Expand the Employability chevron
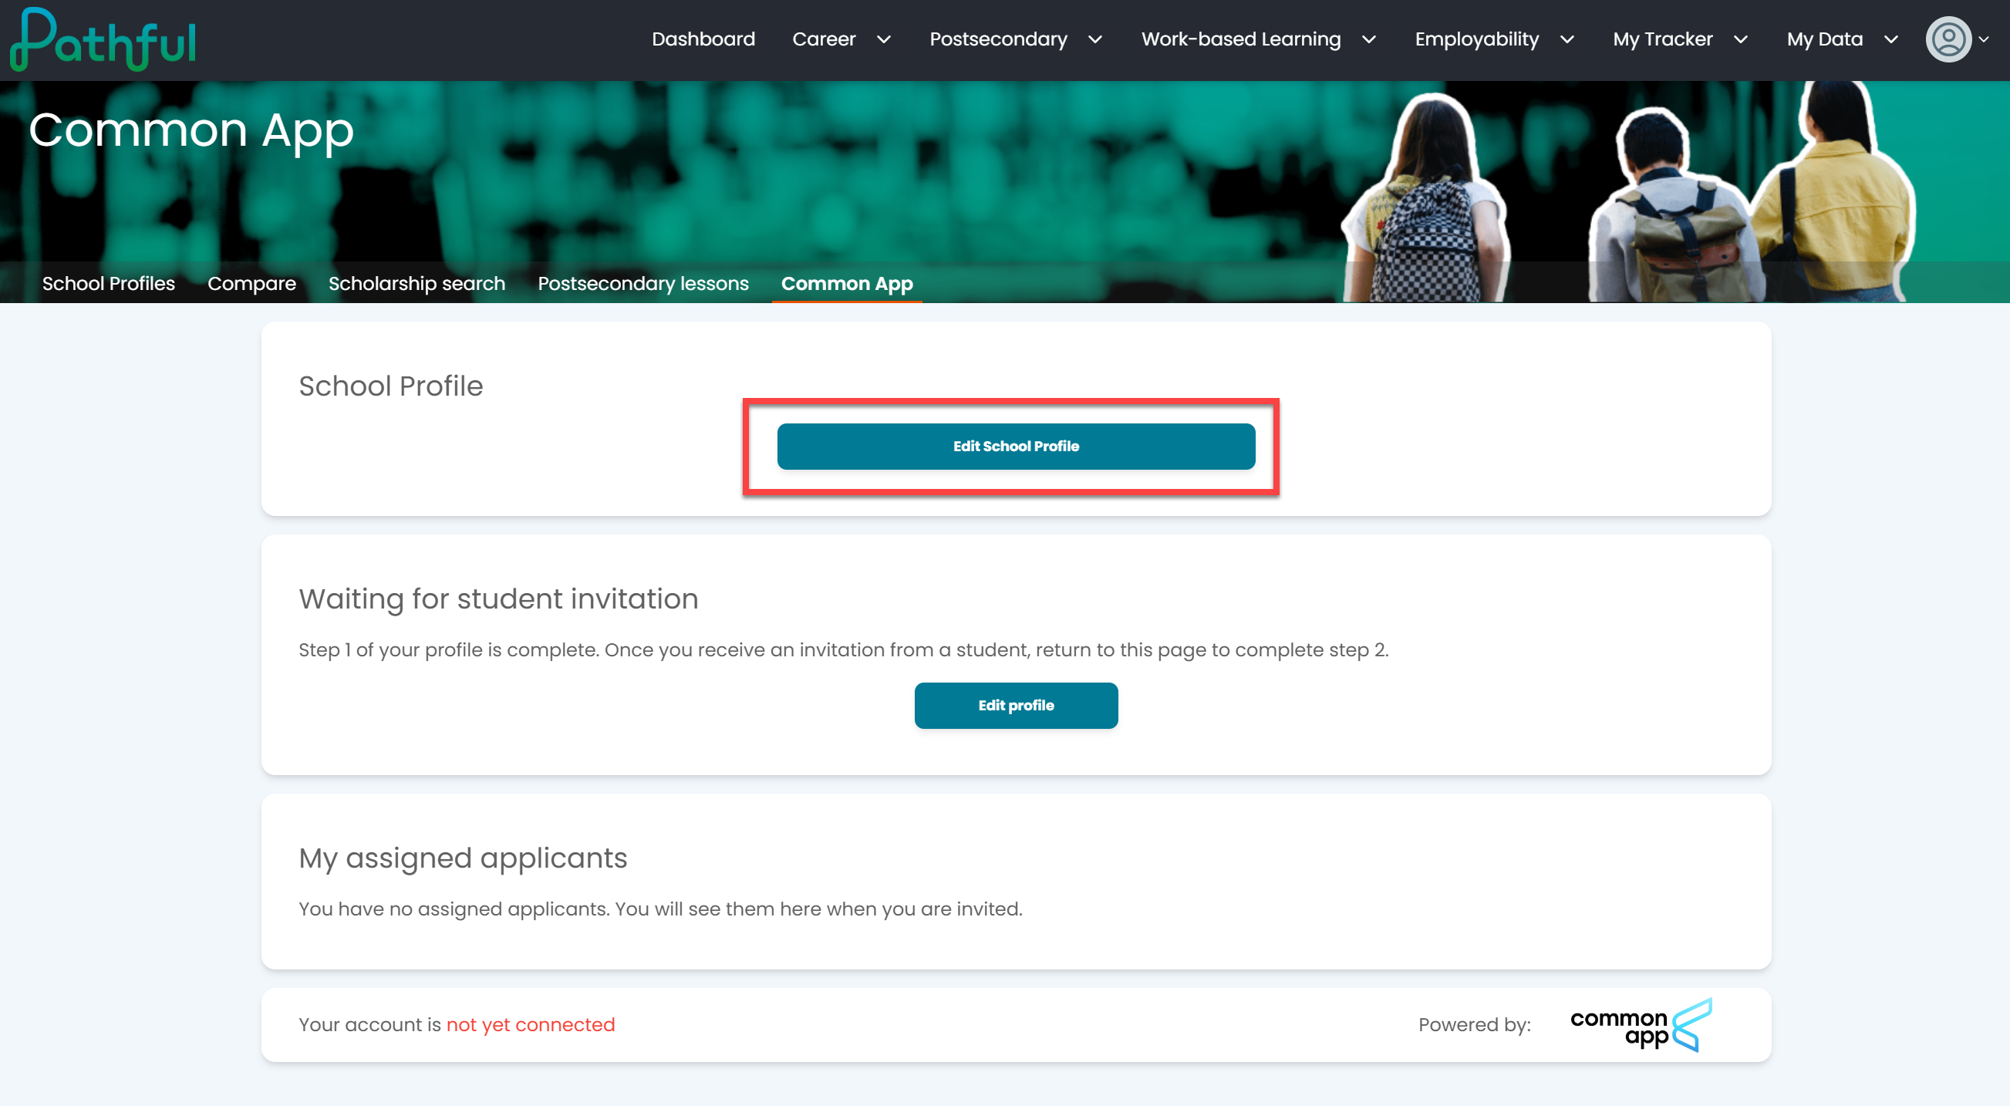 tap(1566, 40)
